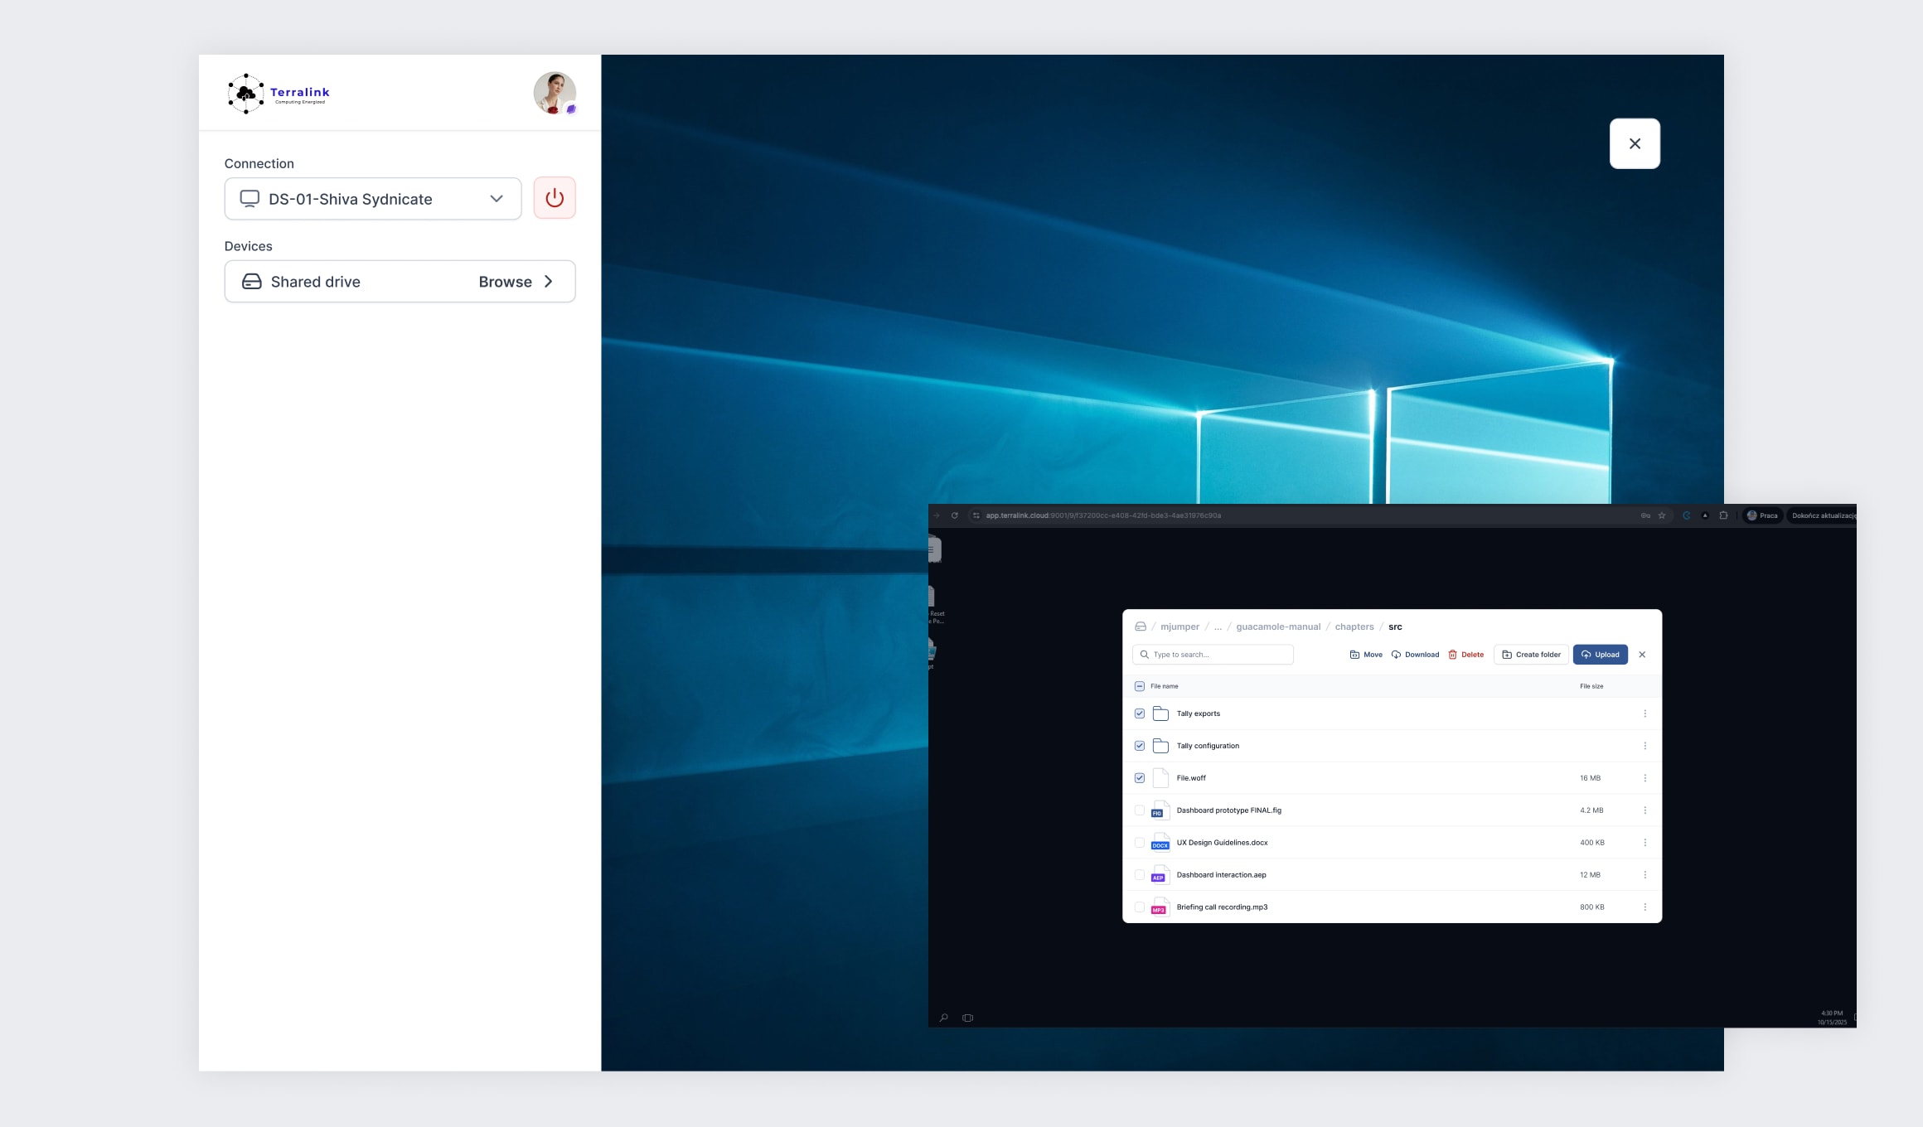Open more options for Tally configuration
The height and width of the screenshot is (1127, 1923).
[x=1645, y=746]
